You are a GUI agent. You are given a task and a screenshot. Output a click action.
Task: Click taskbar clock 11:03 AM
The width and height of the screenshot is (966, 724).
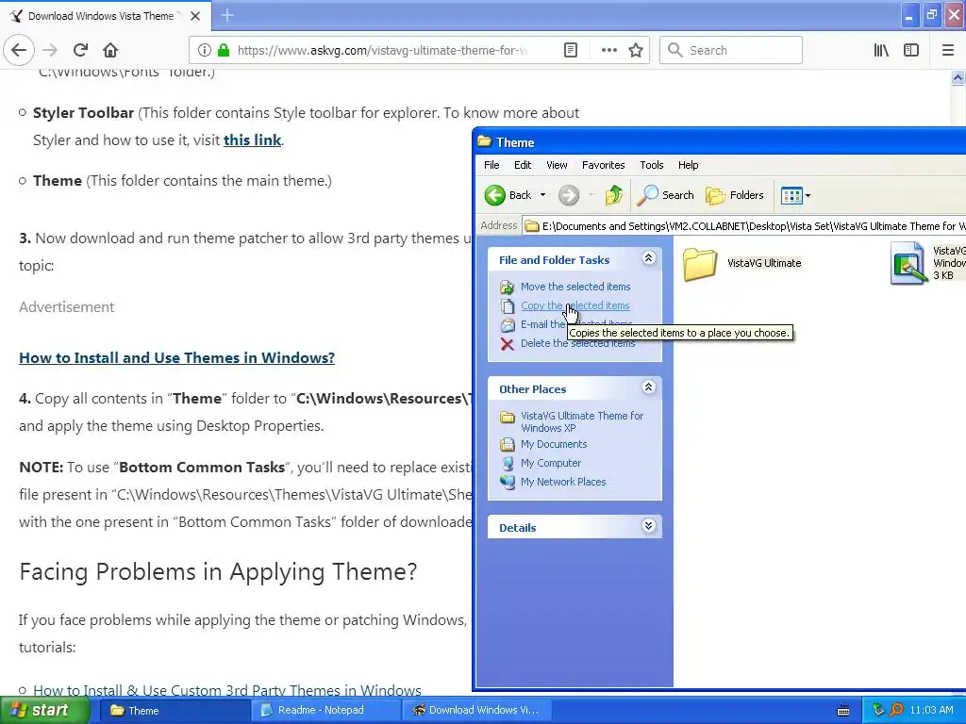[931, 711]
